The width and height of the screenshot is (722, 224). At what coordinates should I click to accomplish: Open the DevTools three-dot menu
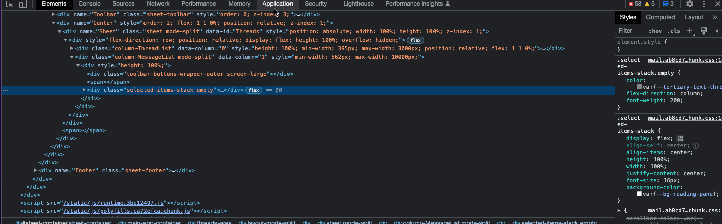point(703,4)
